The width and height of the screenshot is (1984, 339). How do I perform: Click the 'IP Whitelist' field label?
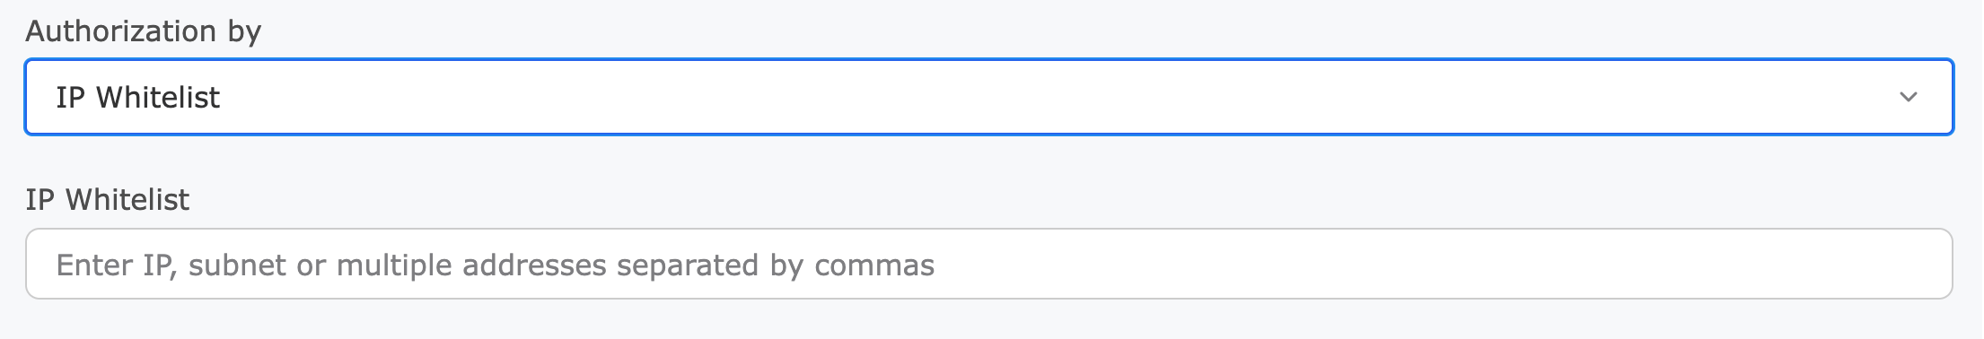point(107,199)
